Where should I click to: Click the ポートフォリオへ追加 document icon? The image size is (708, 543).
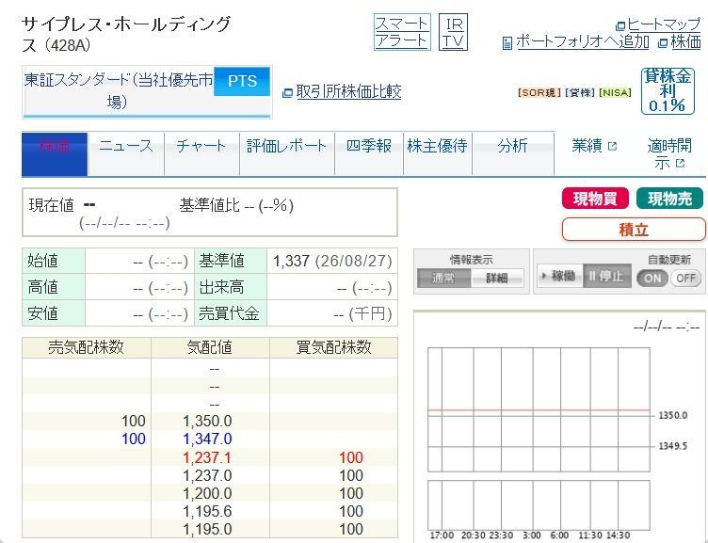click(507, 43)
